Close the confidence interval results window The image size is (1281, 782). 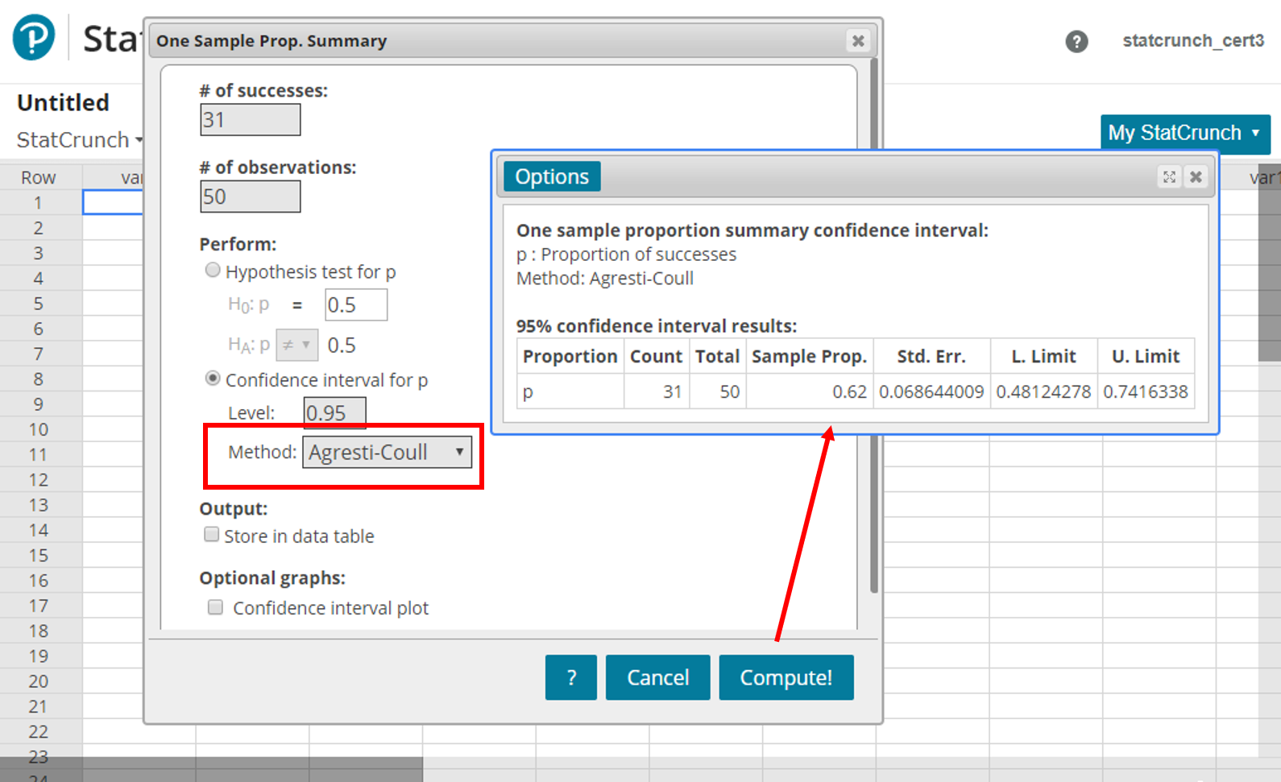(1196, 176)
